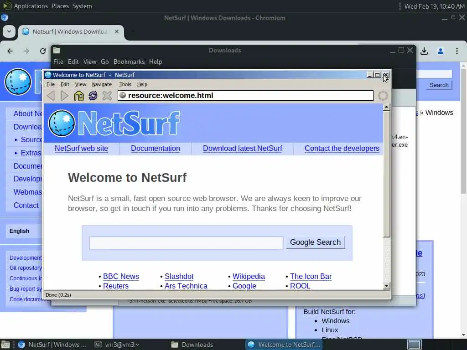Screen dimensions: 467x350
Task: Open the Ars Technica link
Action: (186, 286)
